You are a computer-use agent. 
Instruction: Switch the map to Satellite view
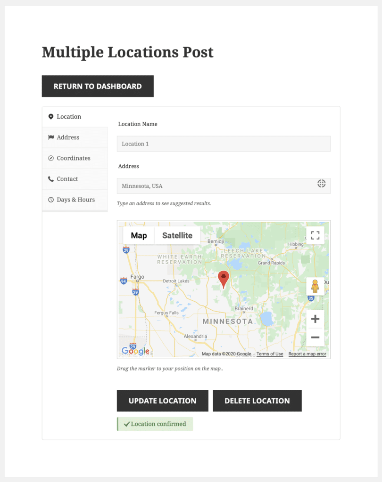pyautogui.click(x=177, y=235)
